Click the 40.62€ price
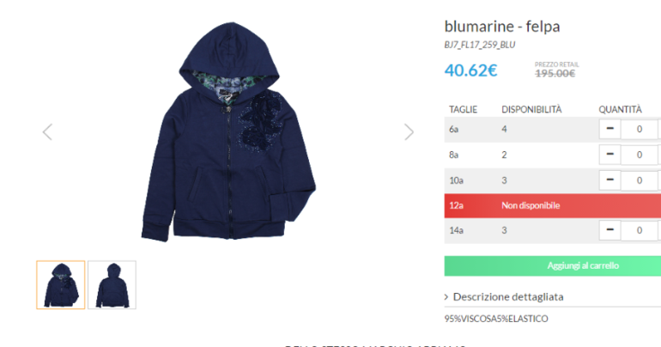Image resolution: width=661 pixels, height=347 pixels. pyautogui.click(x=471, y=70)
